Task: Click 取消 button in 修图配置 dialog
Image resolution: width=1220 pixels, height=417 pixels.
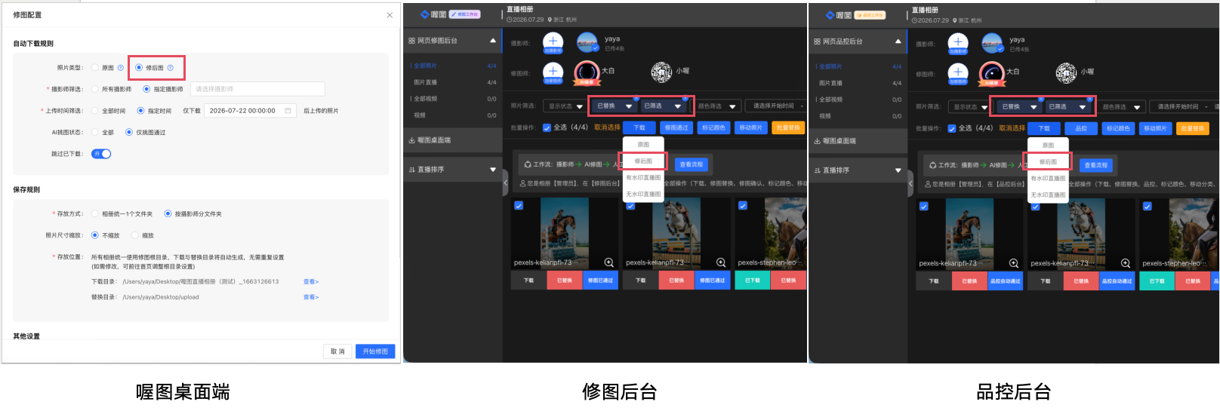Action: (337, 351)
